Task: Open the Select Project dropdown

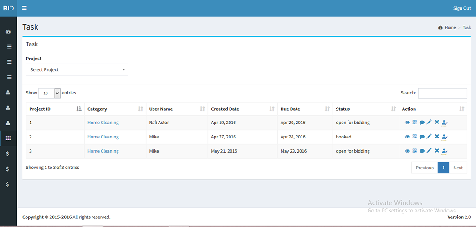Action: 77,69
